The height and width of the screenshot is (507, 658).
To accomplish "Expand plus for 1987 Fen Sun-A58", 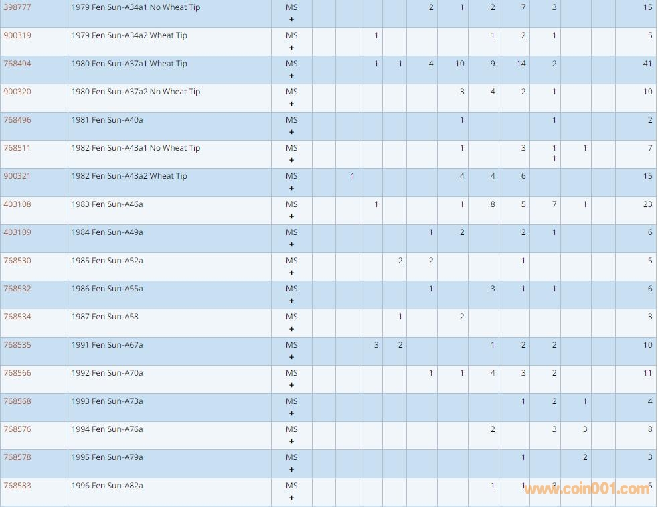I will point(291,330).
